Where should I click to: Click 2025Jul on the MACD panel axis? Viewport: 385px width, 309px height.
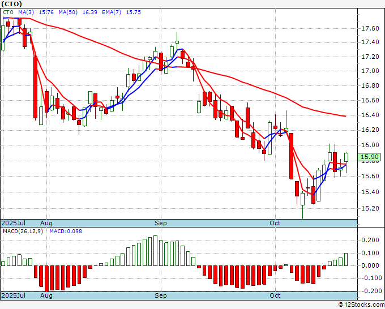[x=14, y=295]
